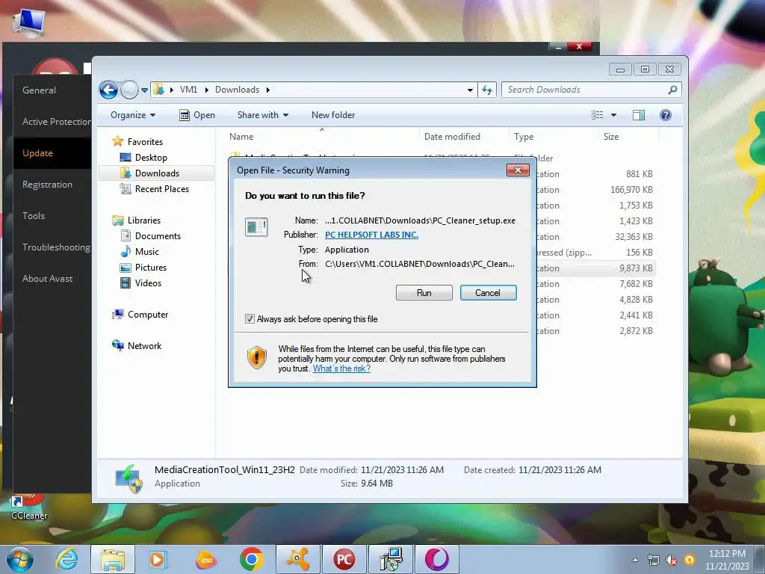
Task: Open Explorer Help question mark icon
Action: pyautogui.click(x=666, y=115)
